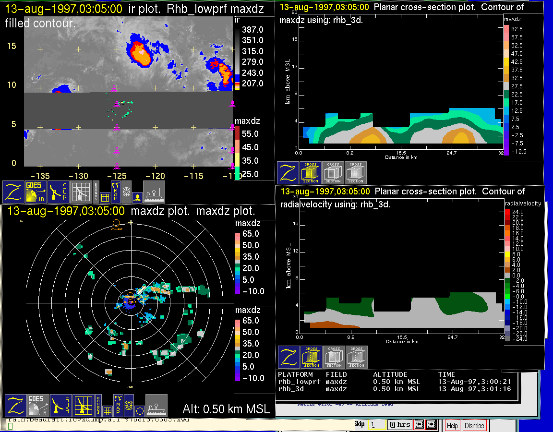Activate highlighted Cross Section icon under radial velocity plot
The height and width of the screenshot is (432, 553).
pyautogui.click(x=312, y=357)
